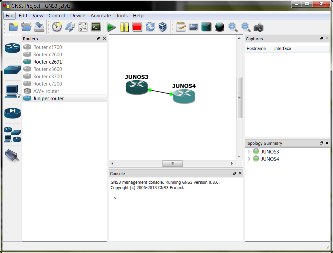This screenshot has height=253, width=333.
Task: Open the Device menu
Action: 78,16
